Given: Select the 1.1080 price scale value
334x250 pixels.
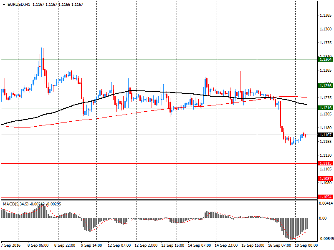Looking at the screenshot, I should 326,183.
